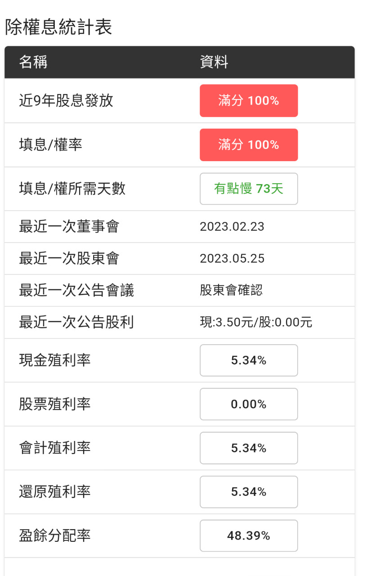The image size is (367, 576).
Task: Tap the 5.34% box for 還原殖利率
Action: click(249, 492)
